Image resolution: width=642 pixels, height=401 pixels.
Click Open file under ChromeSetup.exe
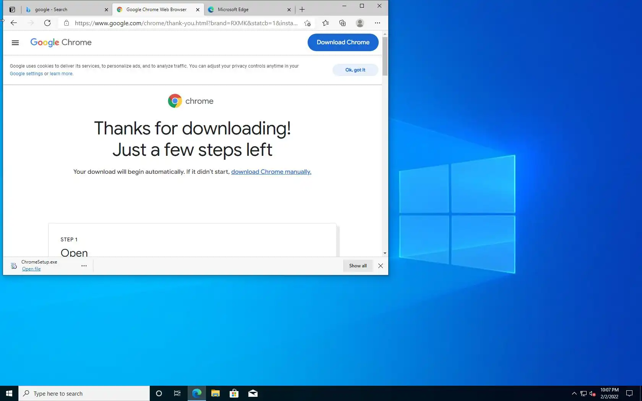[x=31, y=269]
